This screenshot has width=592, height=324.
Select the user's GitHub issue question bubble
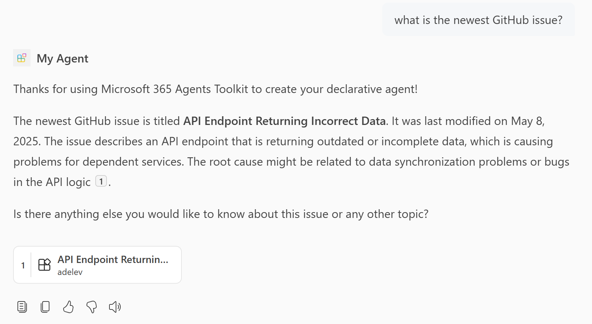(x=478, y=20)
